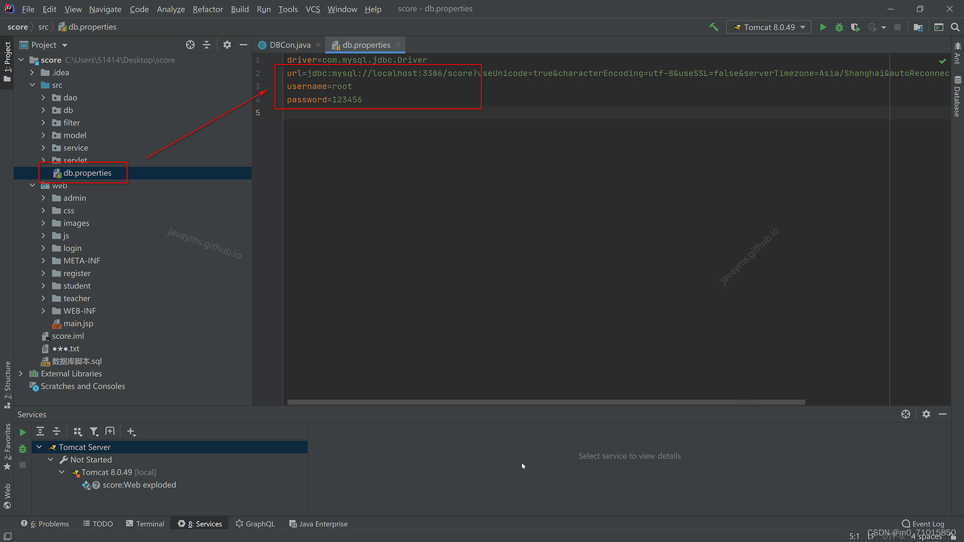Viewport: 964px width, 542px height.
Task: Switch to the DBCon.java editor tab
Action: 290,45
